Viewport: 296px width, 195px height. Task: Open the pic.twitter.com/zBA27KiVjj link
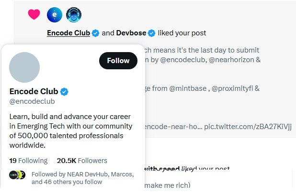coord(248,127)
